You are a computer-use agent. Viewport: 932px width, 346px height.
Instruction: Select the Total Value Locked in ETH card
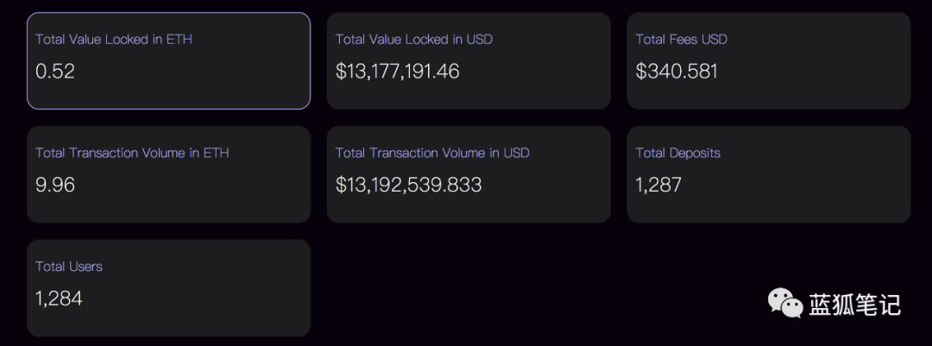169,60
